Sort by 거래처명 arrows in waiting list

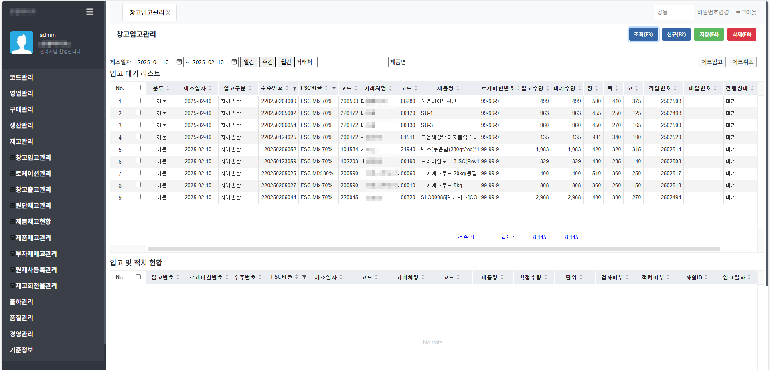390,88
